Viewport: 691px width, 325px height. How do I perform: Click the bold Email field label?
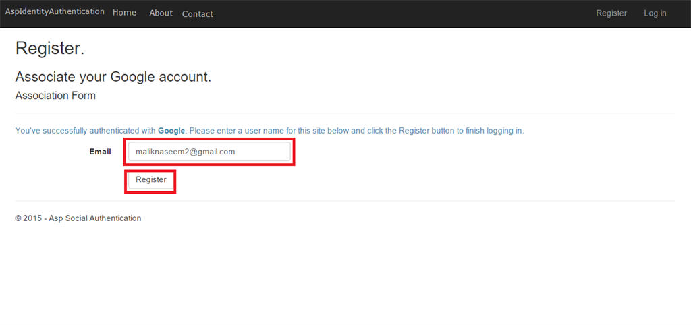point(100,152)
